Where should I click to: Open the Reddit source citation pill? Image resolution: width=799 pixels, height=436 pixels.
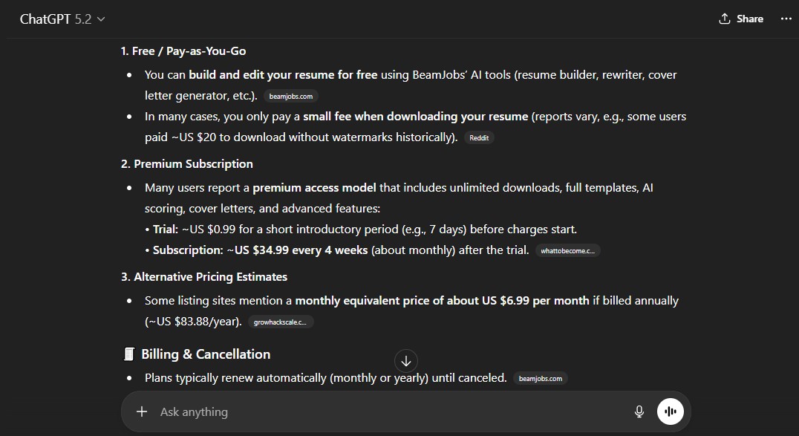point(479,137)
